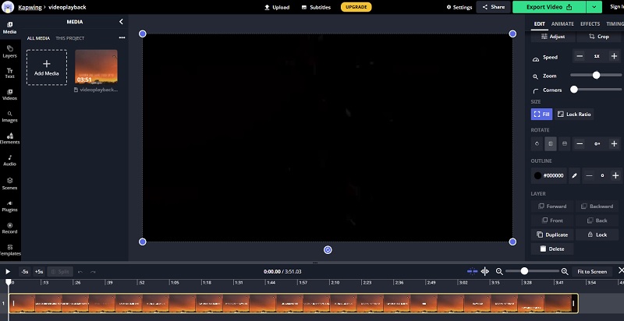Click the outline color eyedropper icon
Image resolution: width=624 pixels, height=321 pixels.
point(574,175)
